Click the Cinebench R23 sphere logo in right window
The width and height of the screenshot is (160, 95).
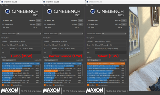tap(93, 11)
